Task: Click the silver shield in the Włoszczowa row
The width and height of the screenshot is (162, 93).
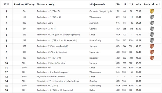Action: click(152, 17)
